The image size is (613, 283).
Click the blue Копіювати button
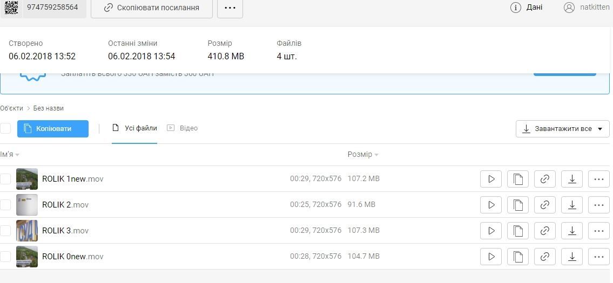point(53,129)
